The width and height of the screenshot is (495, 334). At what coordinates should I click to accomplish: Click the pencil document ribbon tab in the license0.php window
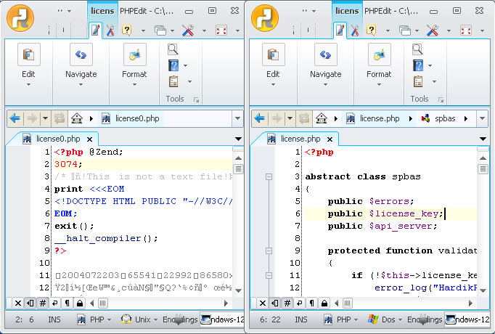pos(95,30)
